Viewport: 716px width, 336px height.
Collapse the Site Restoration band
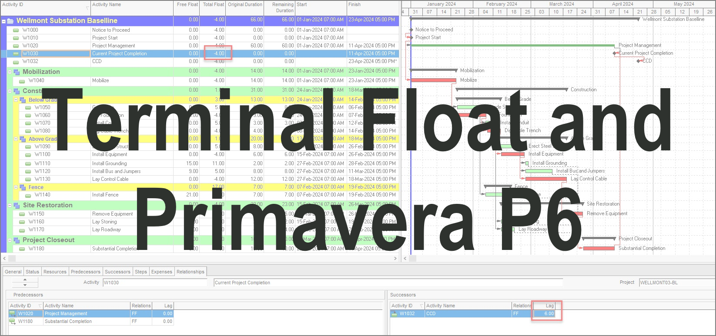click(x=10, y=205)
